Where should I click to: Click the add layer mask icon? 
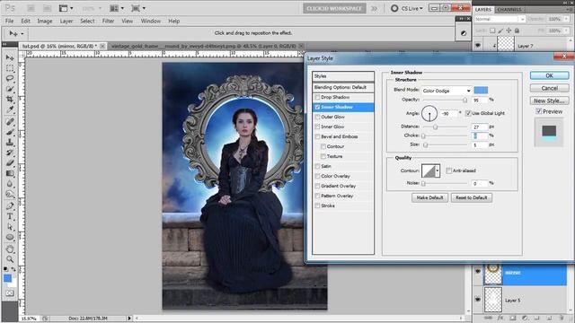513,319
